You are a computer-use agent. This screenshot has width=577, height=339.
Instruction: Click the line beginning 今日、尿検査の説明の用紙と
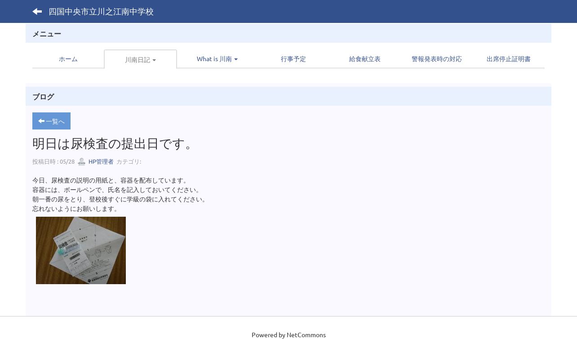pyautogui.click(x=111, y=181)
